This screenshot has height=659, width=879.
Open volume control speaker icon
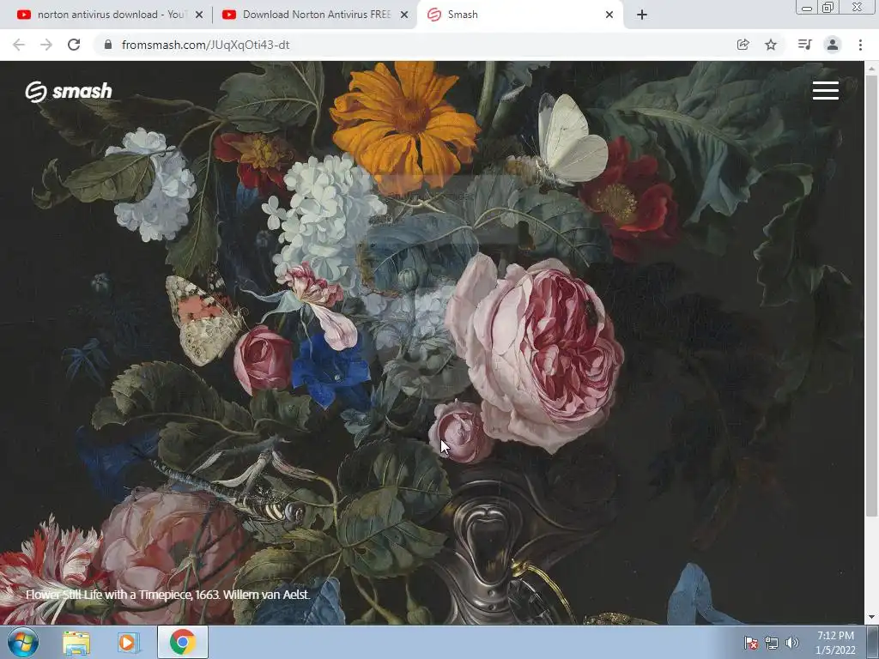(x=791, y=643)
